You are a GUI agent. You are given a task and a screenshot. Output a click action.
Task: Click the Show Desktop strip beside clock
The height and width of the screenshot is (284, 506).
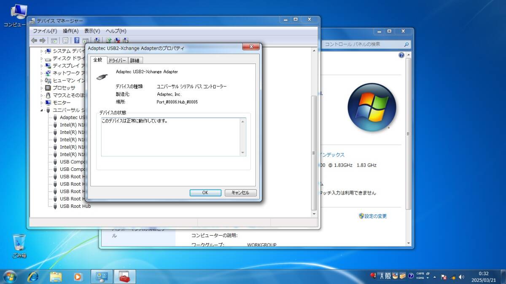click(504, 276)
